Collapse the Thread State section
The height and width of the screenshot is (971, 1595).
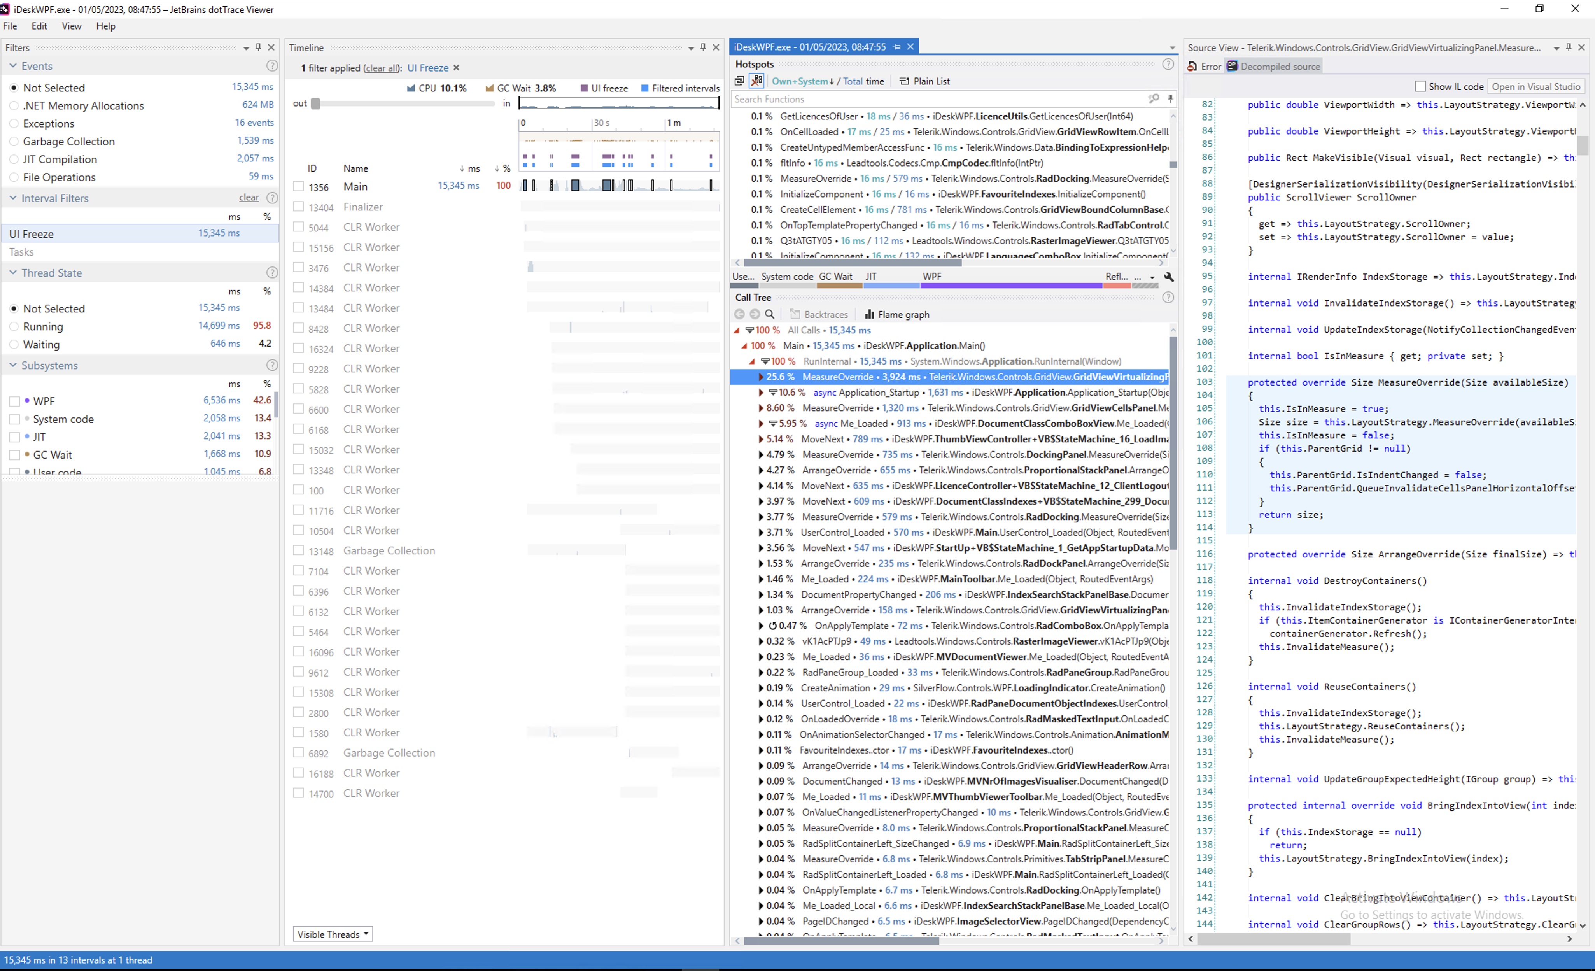13,273
